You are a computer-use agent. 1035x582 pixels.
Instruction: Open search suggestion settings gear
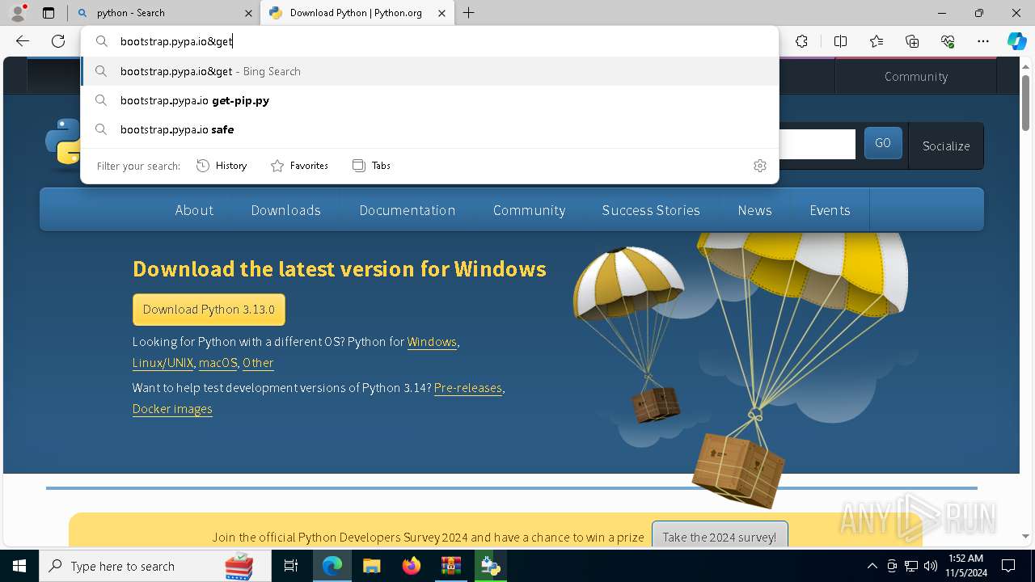click(759, 166)
